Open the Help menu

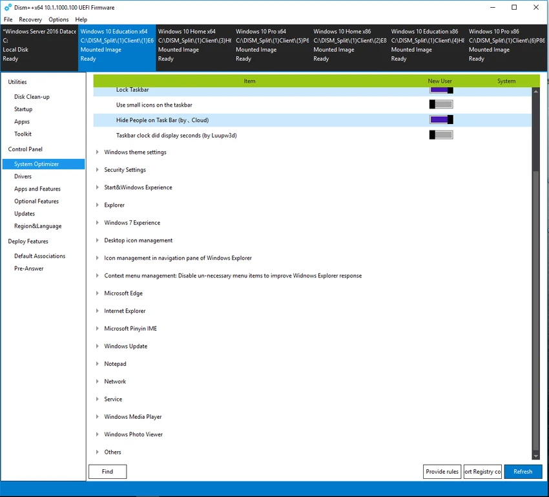coord(81,19)
